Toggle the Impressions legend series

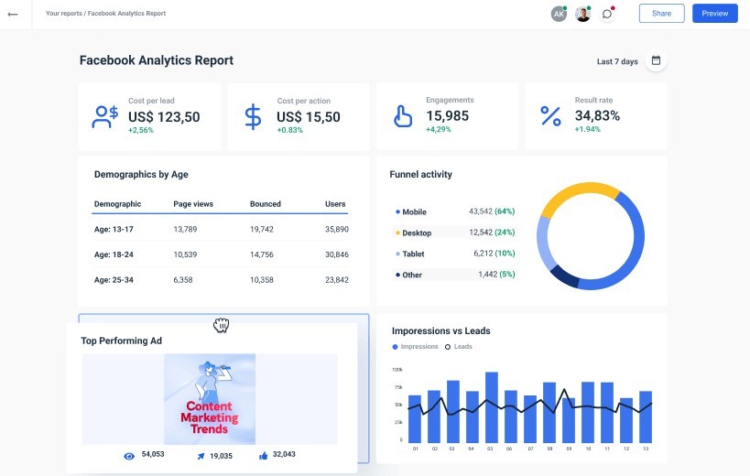(x=415, y=347)
